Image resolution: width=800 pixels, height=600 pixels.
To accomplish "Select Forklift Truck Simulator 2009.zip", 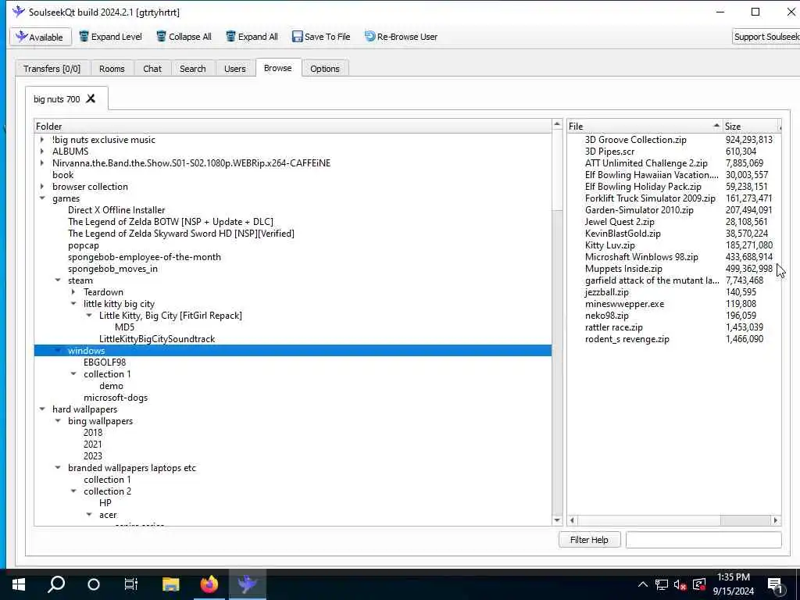I will pyautogui.click(x=650, y=198).
